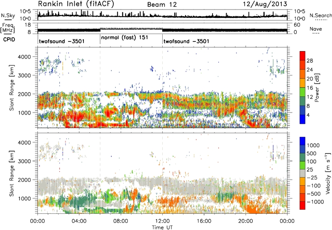Click the "4000" tick on the power panel
Screen dimensions: 332x230
tap(24, 57)
